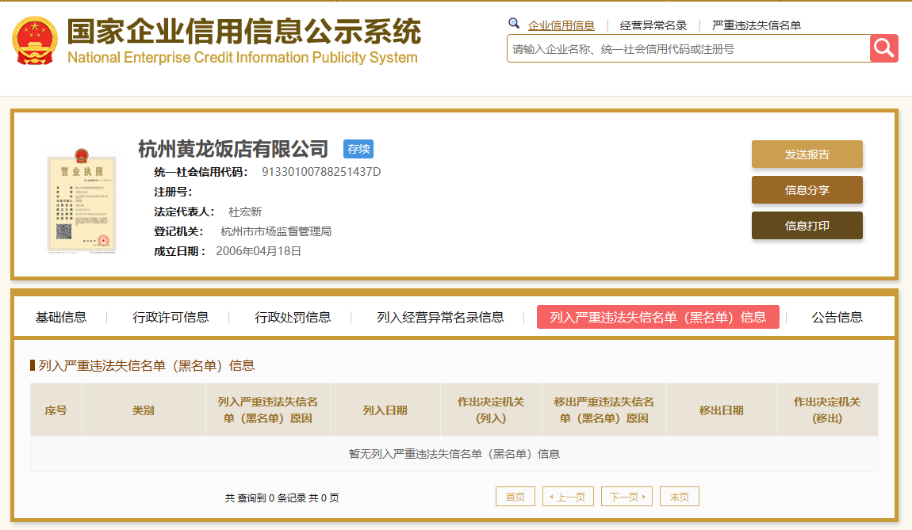Click the English title National Enterprise Credit Information Publicity System
912x530 pixels.
coord(243,58)
